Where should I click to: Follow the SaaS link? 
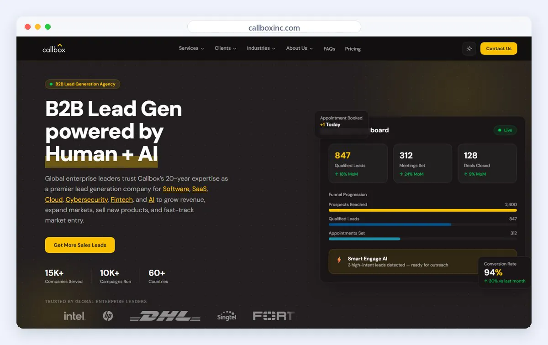[200, 189]
